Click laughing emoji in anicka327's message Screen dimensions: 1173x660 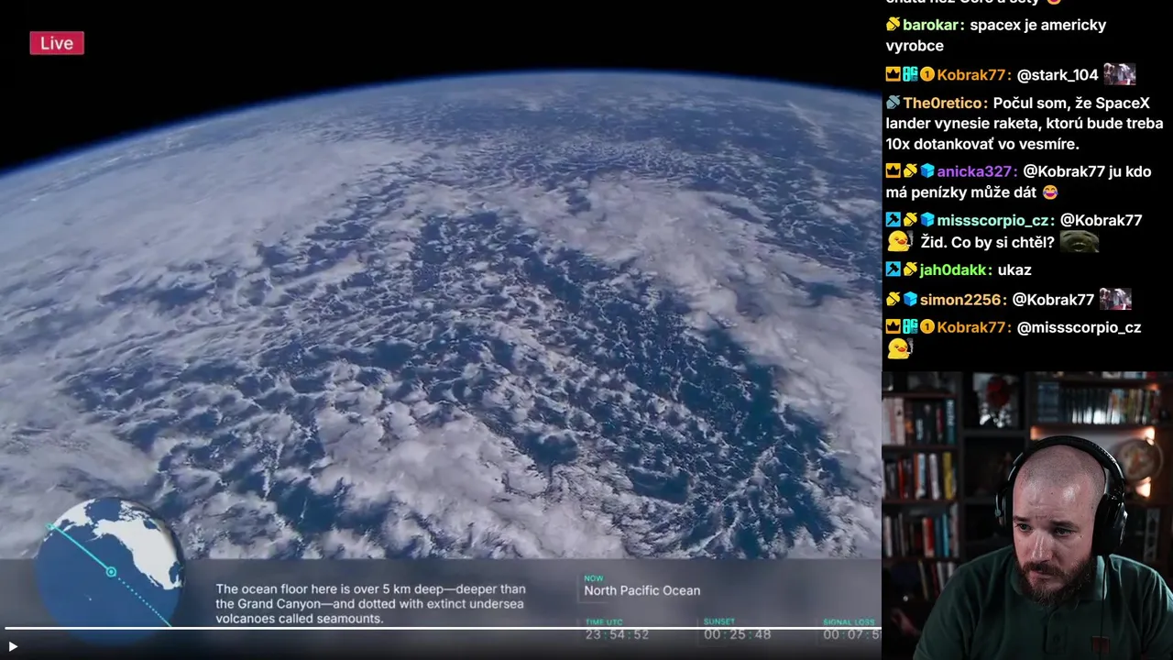click(x=1050, y=192)
